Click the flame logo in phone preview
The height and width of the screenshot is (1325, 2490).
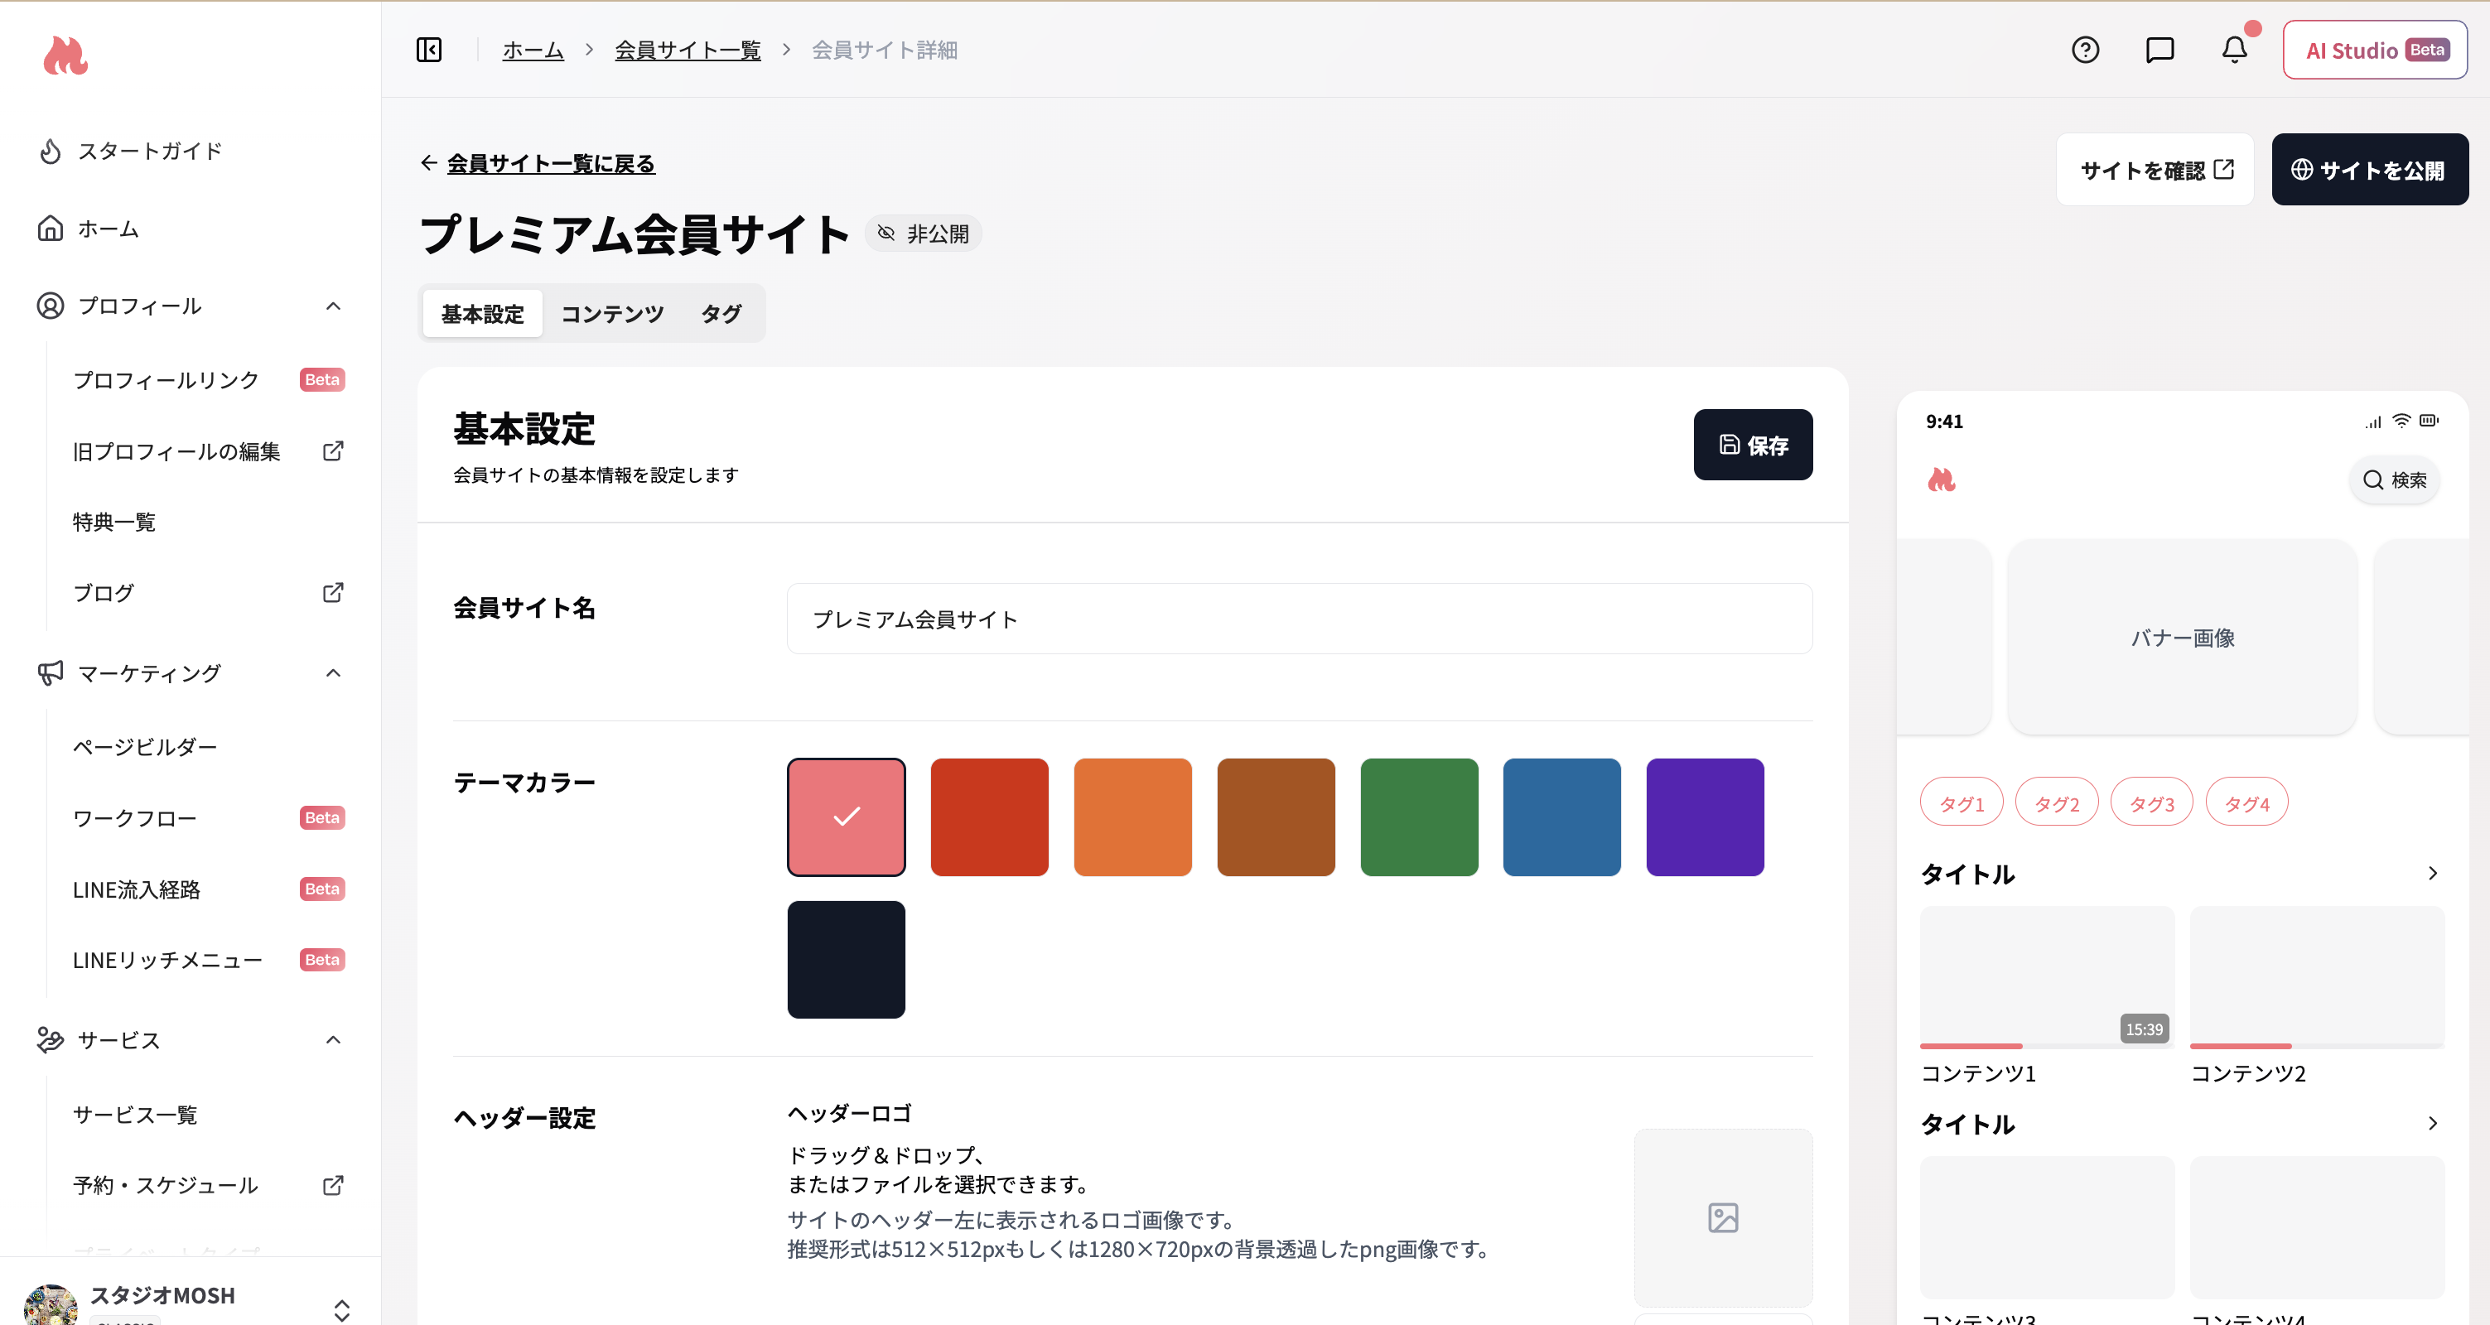(x=1941, y=479)
